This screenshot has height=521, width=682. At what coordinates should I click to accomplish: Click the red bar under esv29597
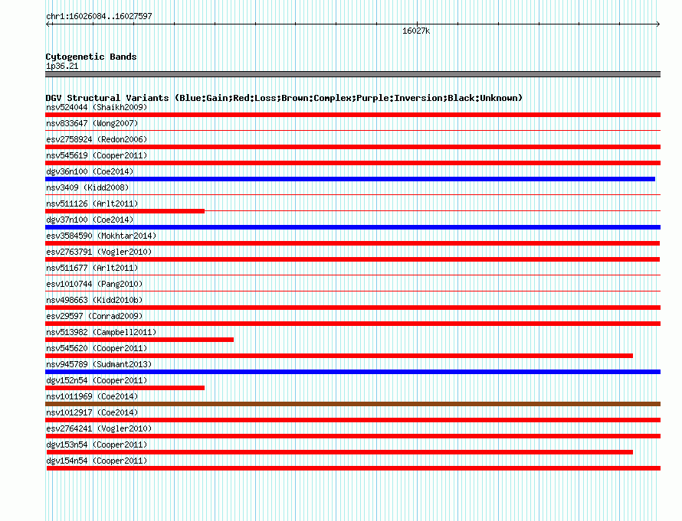click(352, 324)
